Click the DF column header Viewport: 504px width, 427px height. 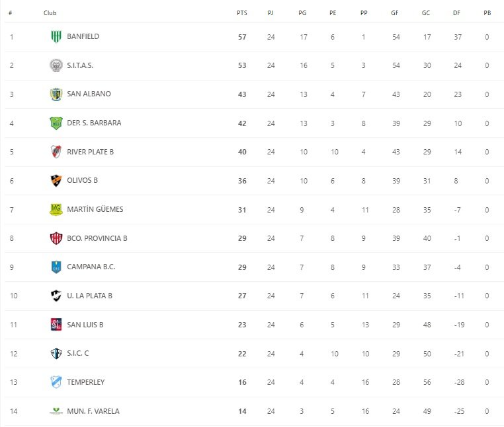tap(457, 13)
